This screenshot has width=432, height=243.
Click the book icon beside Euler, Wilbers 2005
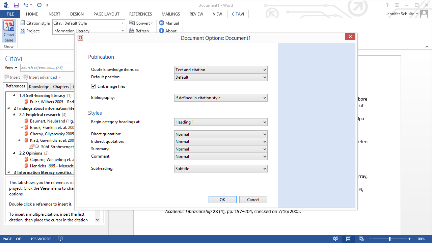pyautogui.click(x=26, y=102)
